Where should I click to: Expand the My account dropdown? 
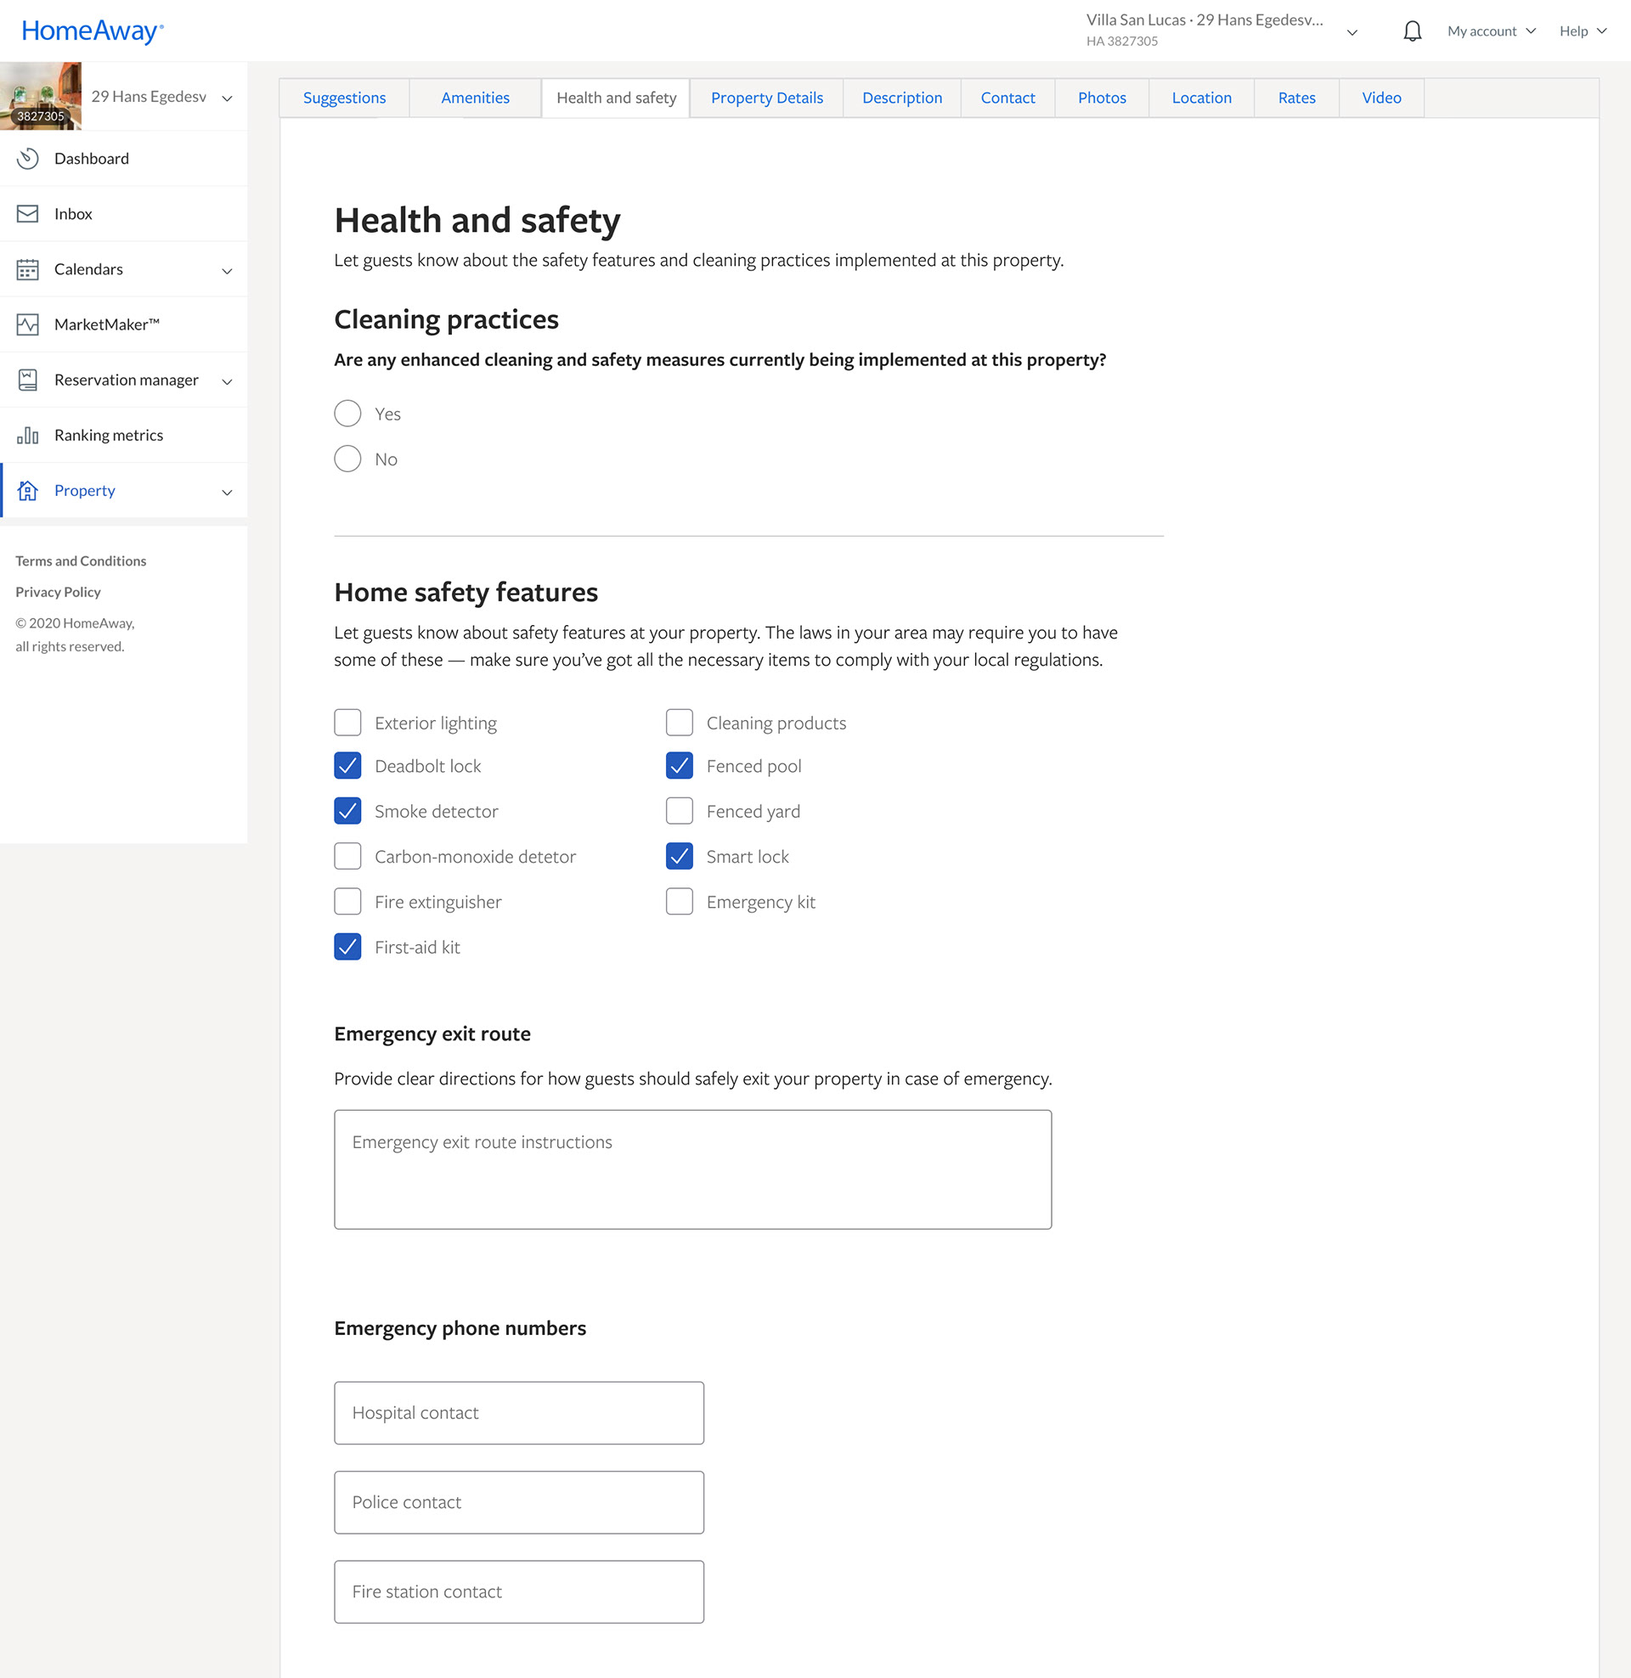1491,31
